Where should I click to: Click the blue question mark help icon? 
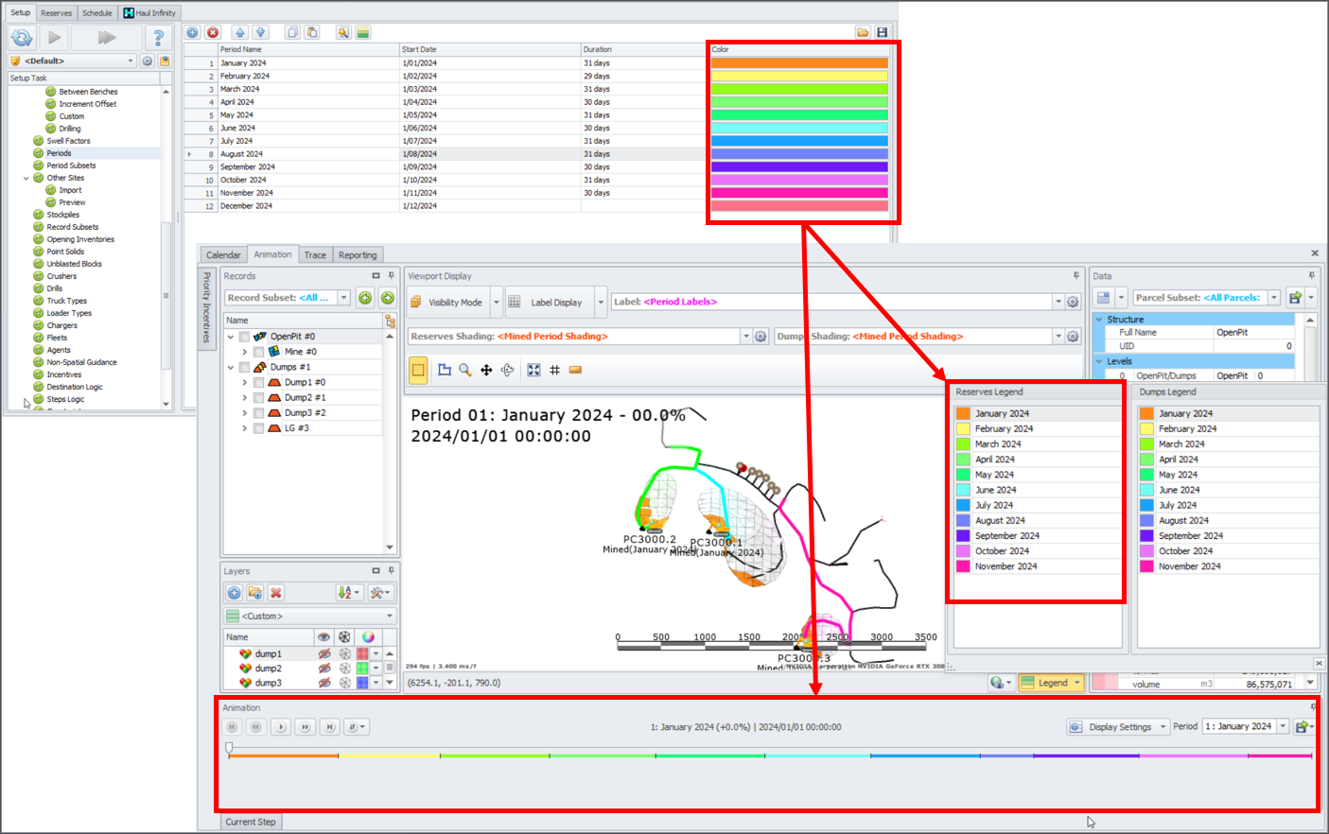158,38
